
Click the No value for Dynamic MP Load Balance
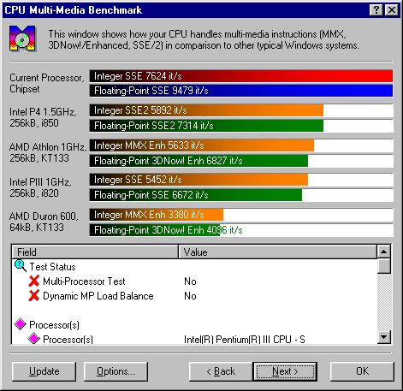point(190,296)
